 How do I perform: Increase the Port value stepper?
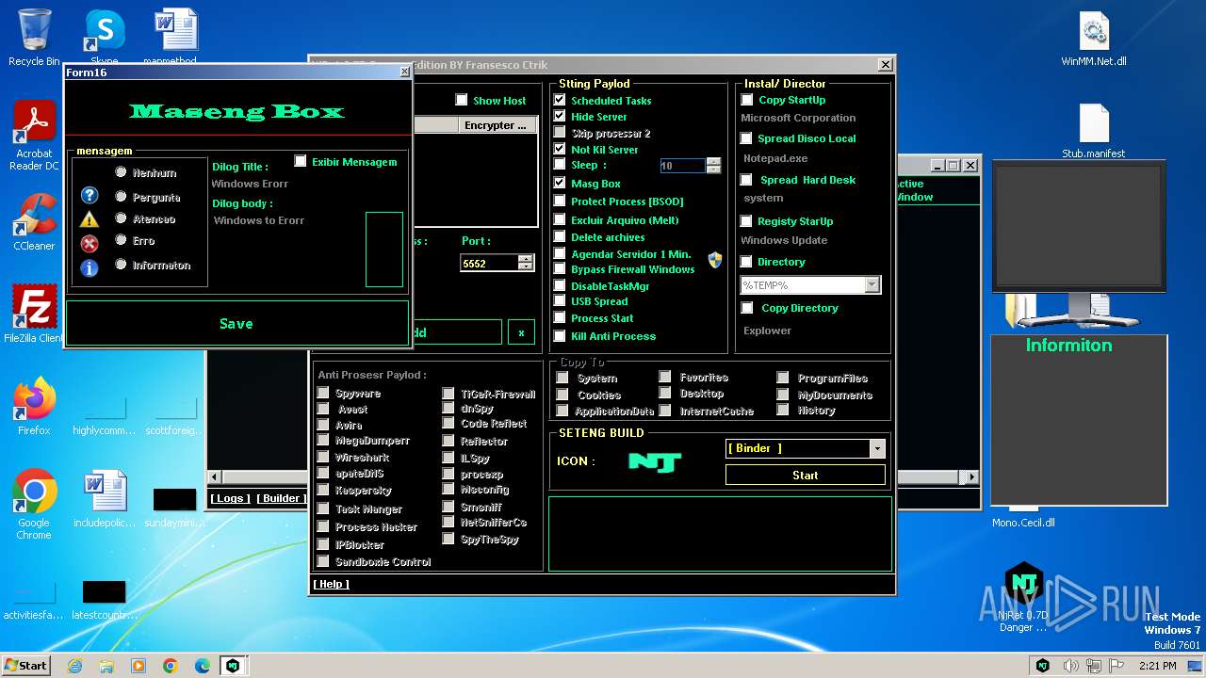tap(526, 259)
